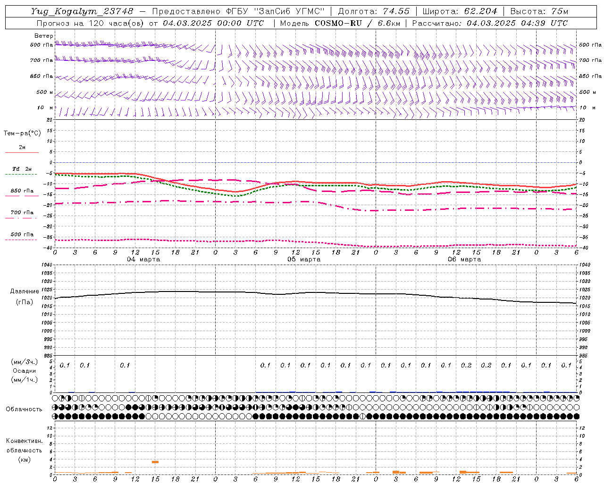604x483 pixels.
Task: Click the 05 марта date label
Action: click(x=304, y=259)
